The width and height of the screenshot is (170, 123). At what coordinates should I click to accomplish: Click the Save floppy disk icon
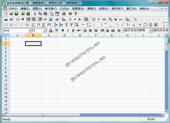[16, 14]
